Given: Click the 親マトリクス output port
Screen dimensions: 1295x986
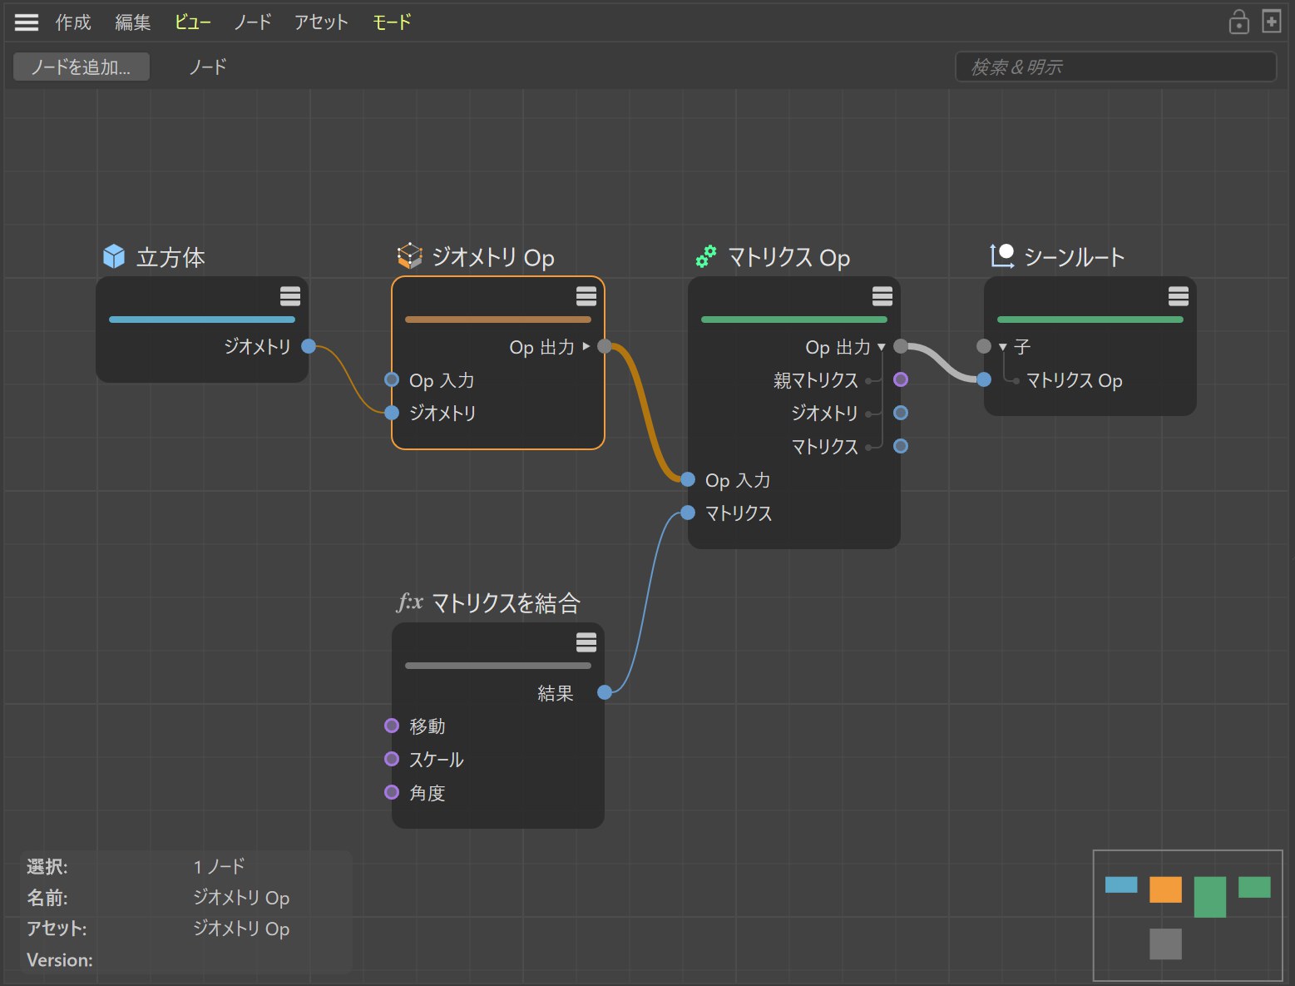Looking at the screenshot, I should 901,379.
